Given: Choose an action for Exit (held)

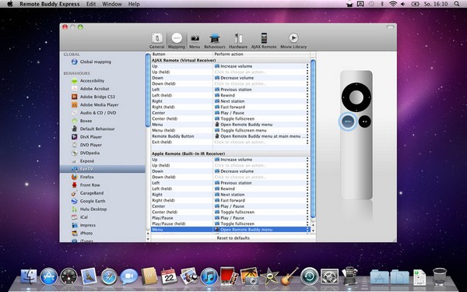Looking at the screenshot, I should (x=261, y=142).
